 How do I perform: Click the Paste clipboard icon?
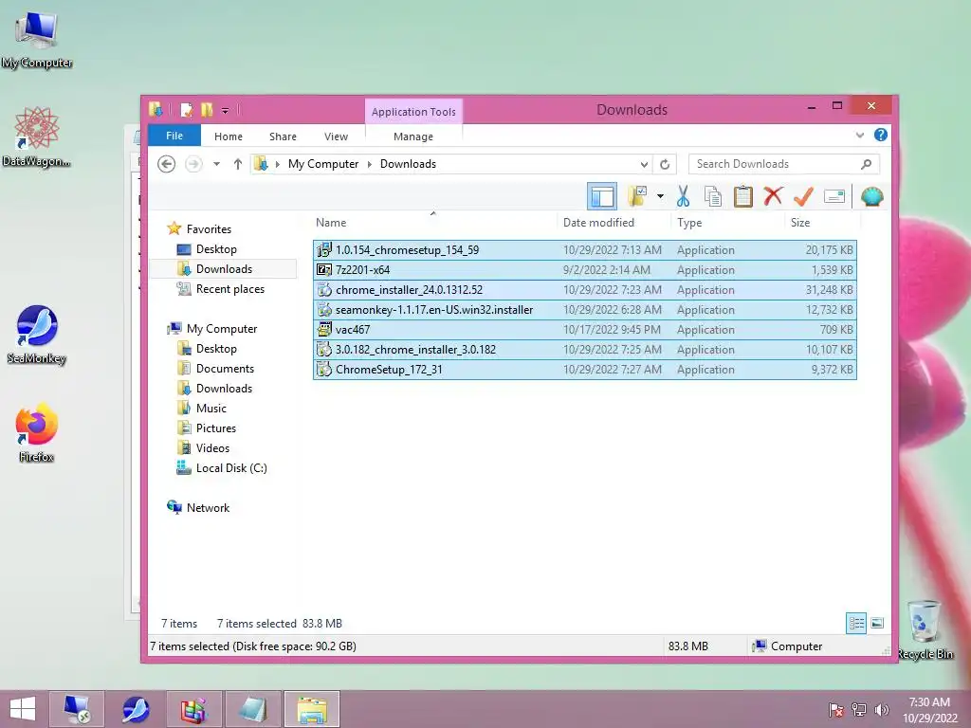click(x=742, y=197)
